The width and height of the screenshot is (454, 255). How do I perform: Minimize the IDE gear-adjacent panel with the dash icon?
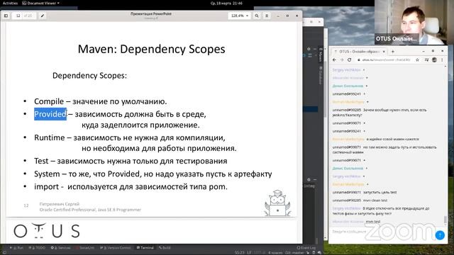coord(315,49)
